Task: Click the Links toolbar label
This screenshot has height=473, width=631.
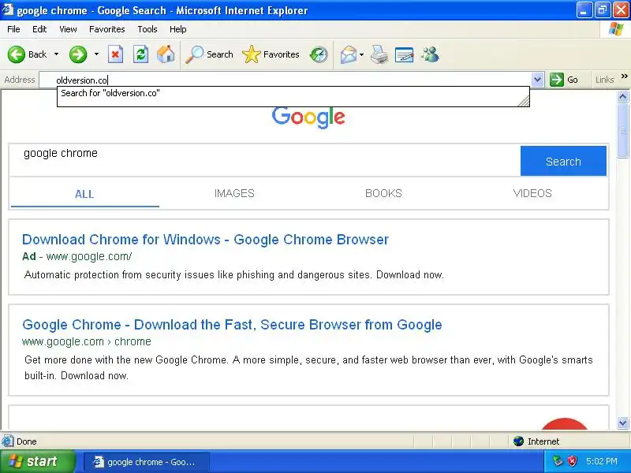Action: click(604, 80)
